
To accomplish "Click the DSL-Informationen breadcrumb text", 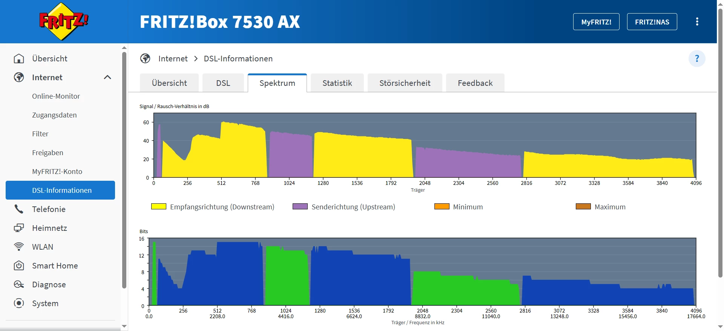I will 238,59.
